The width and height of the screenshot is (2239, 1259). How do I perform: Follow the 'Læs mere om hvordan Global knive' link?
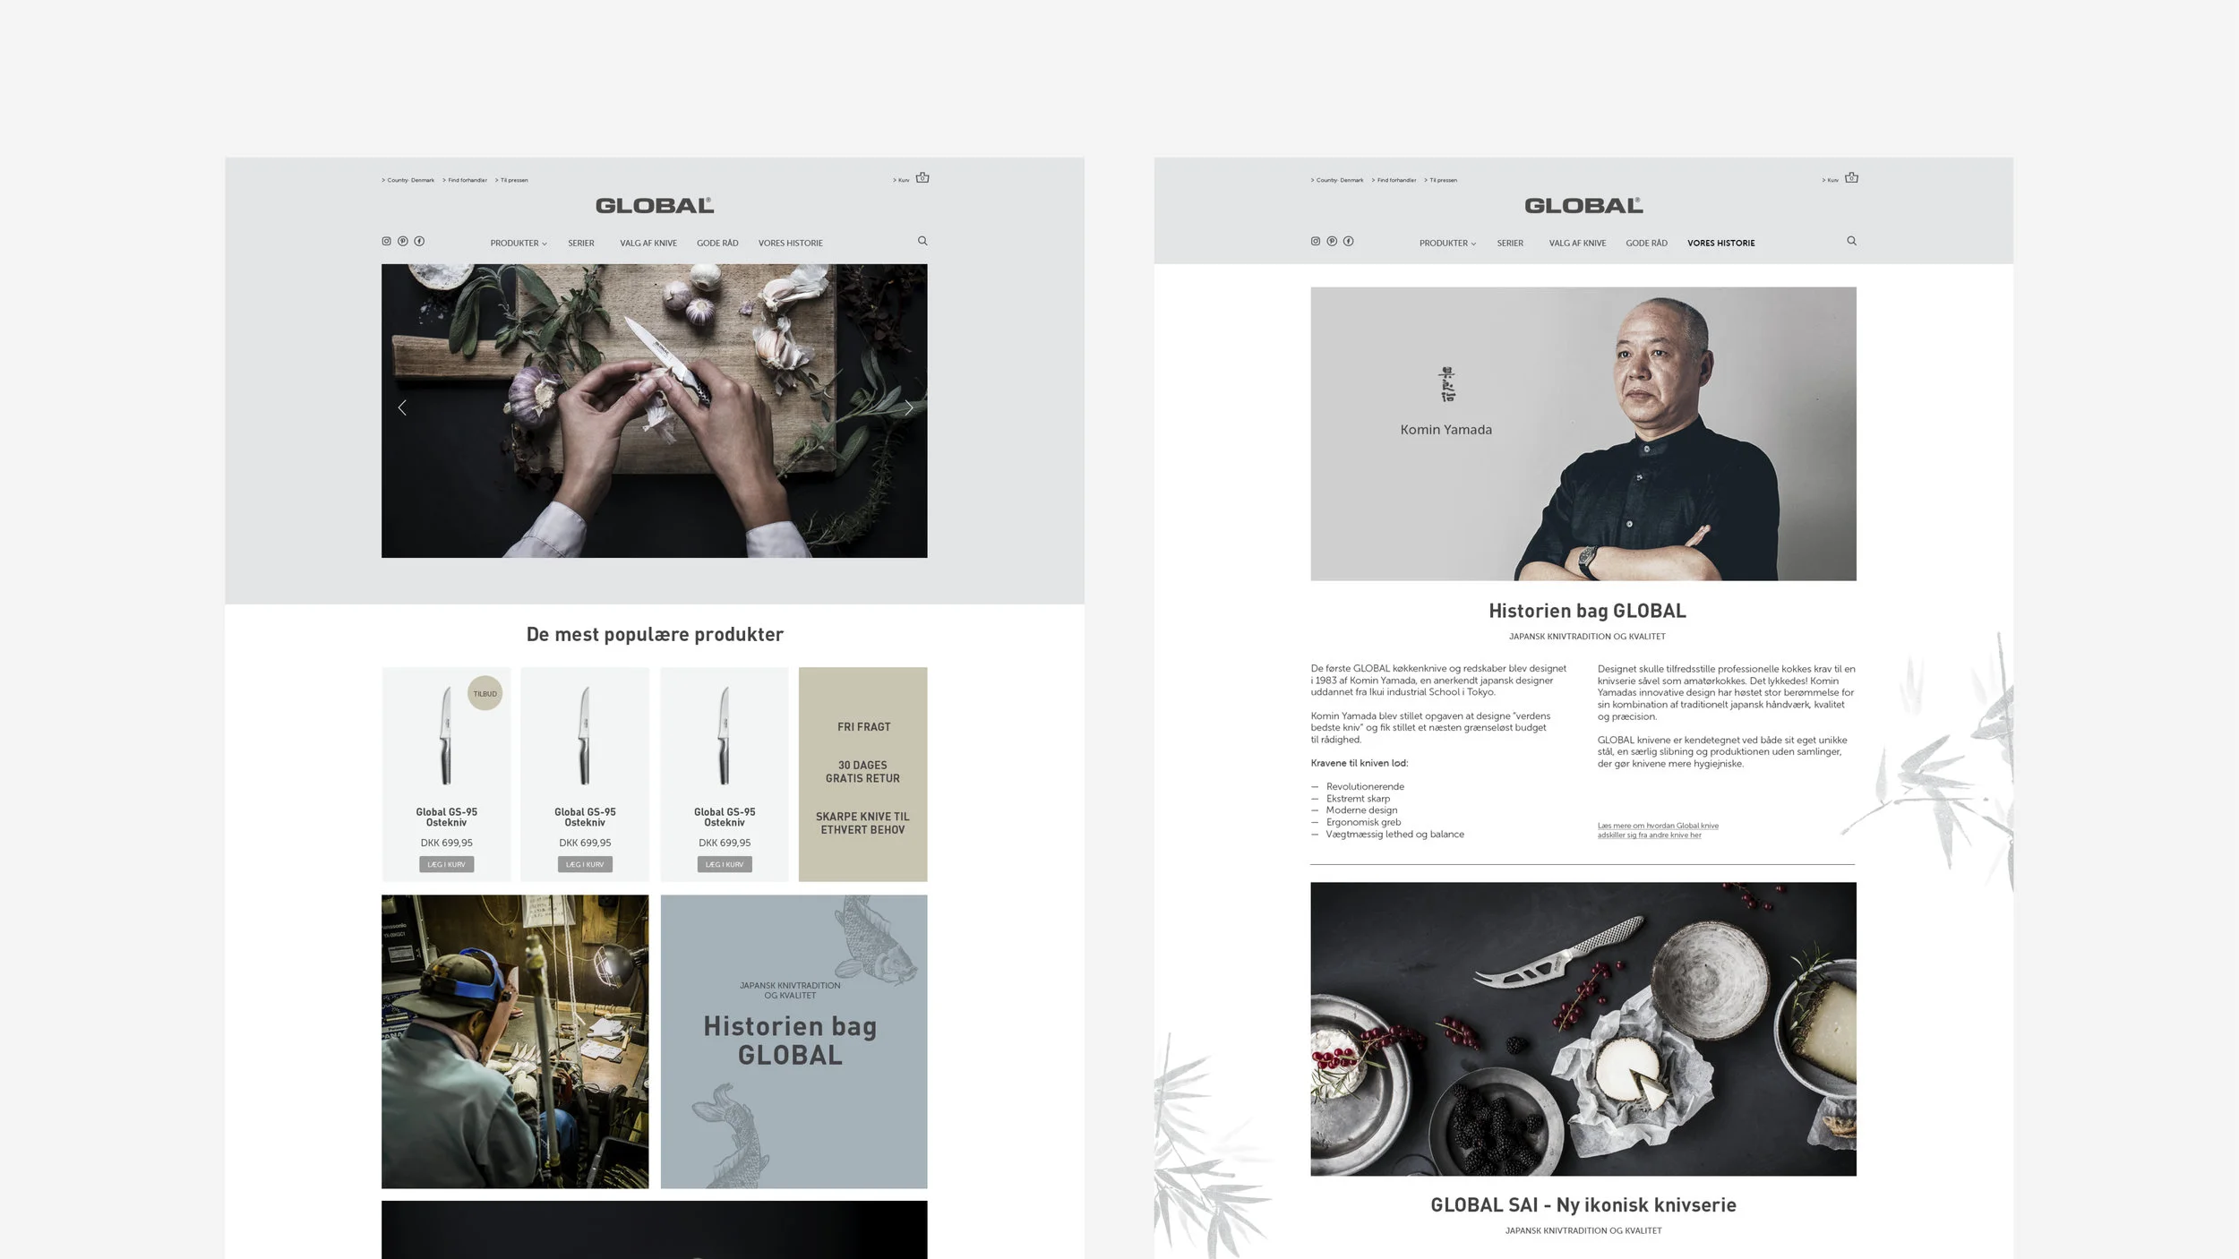pos(1658,830)
